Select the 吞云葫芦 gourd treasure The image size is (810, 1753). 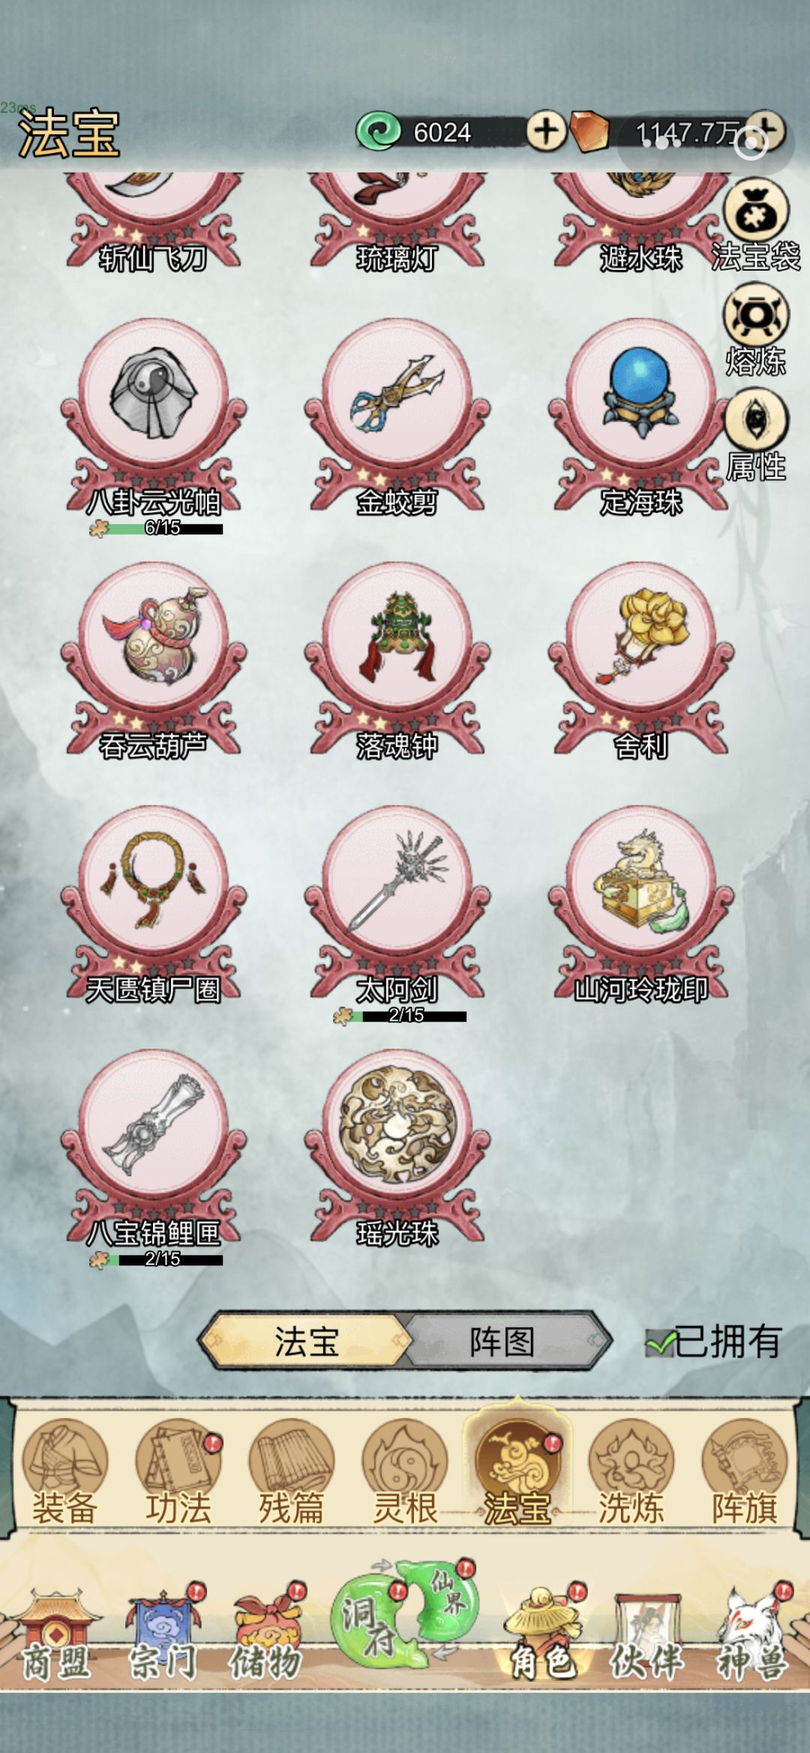(x=154, y=661)
